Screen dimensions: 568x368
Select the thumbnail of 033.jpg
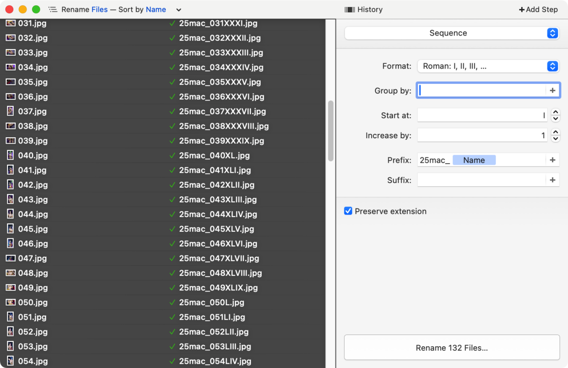point(10,53)
